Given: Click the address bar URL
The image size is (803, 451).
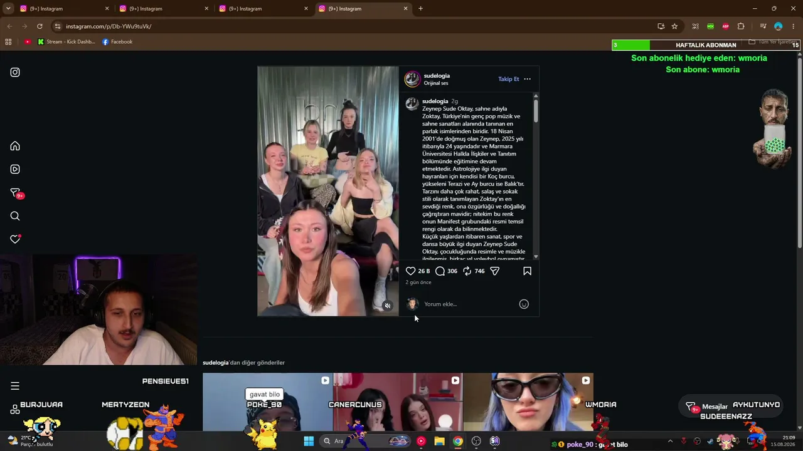Looking at the screenshot, I should (109, 26).
